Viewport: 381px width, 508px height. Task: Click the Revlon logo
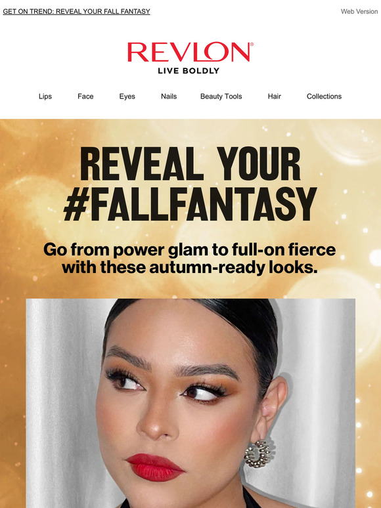190,52
